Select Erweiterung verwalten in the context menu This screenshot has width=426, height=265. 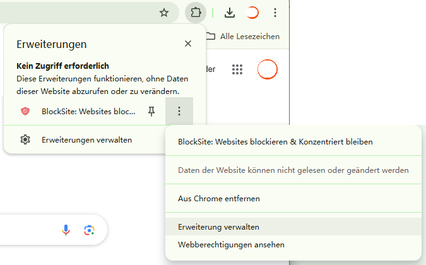219,227
